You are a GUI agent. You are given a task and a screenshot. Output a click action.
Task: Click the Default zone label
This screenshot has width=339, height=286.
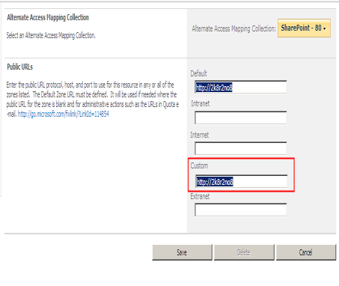[x=198, y=73]
